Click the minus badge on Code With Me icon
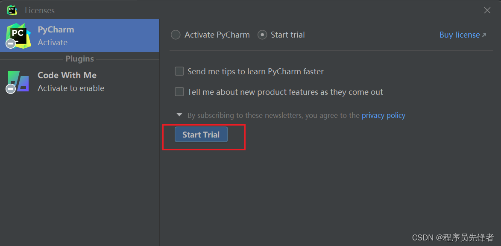This screenshot has width=501, height=246. click(11, 89)
